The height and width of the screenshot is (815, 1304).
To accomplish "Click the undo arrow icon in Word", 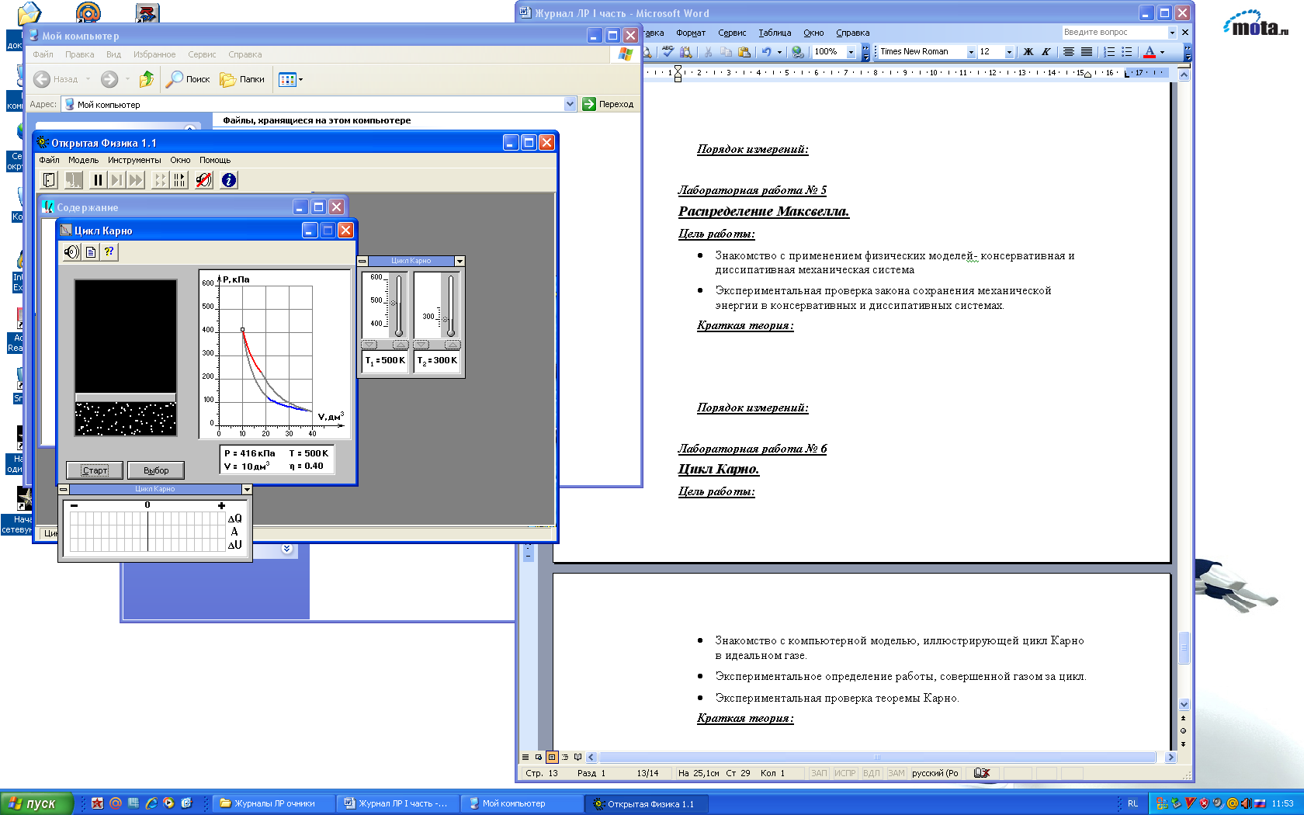I will [767, 52].
